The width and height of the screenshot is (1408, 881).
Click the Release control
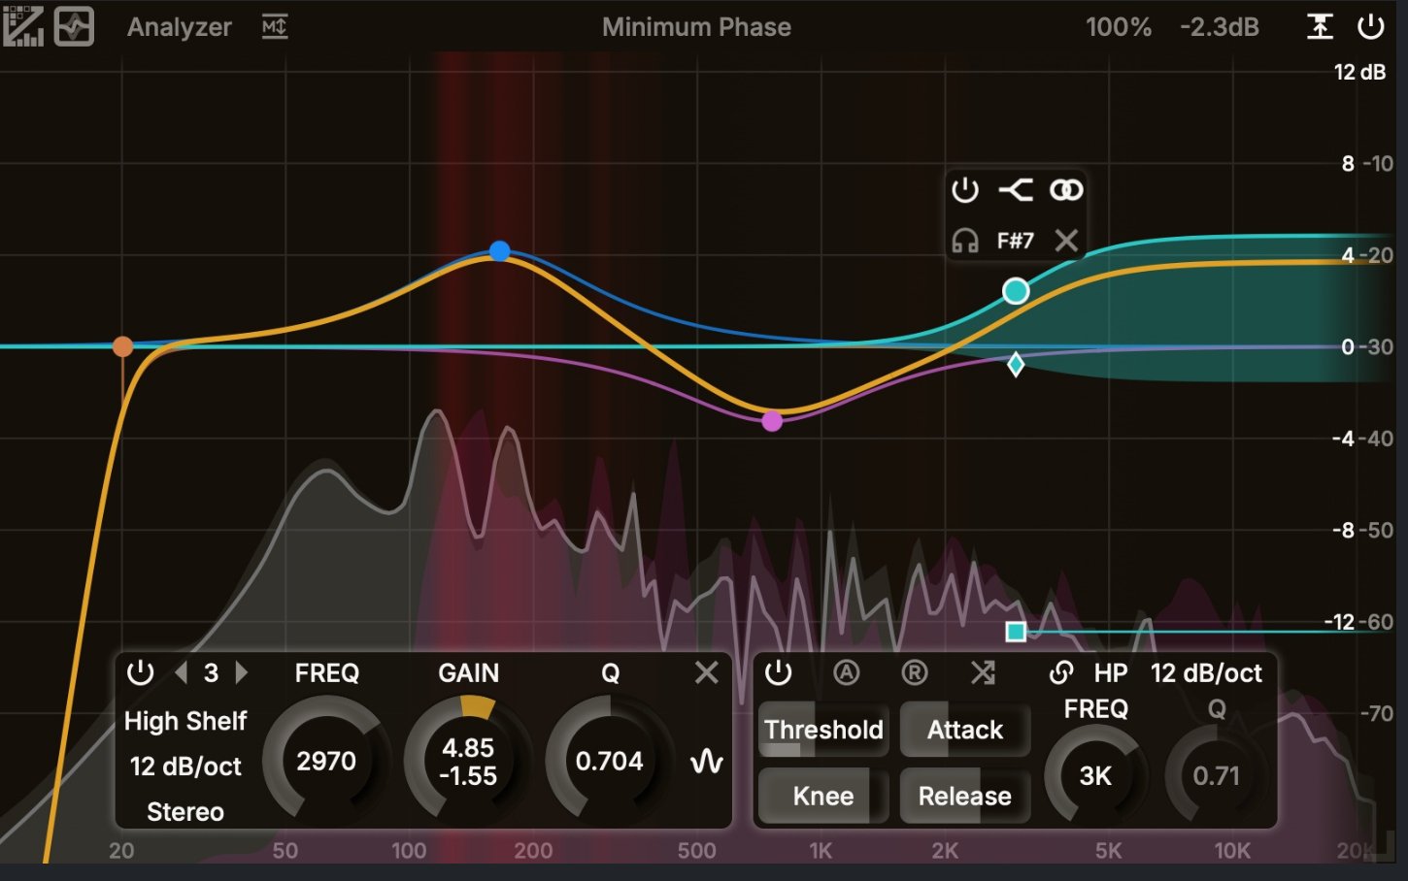pyautogui.click(x=964, y=796)
